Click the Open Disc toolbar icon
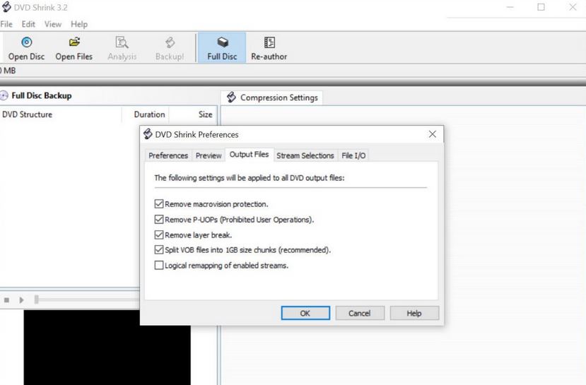The height and width of the screenshot is (385, 586). click(x=27, y=42)
